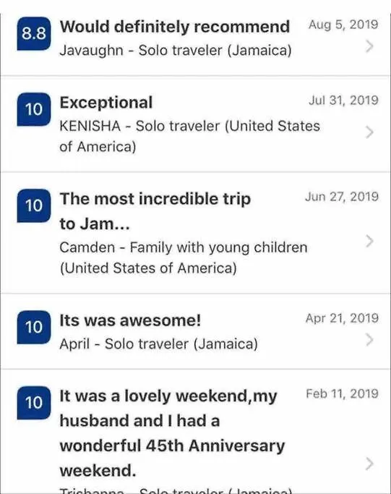Expand KENISHA's Exceptional review chevron
This screenshot has height=494, width=391.
click(369, 132)
